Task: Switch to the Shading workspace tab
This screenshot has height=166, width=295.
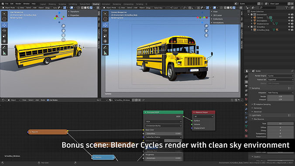Action: point(96,4)
